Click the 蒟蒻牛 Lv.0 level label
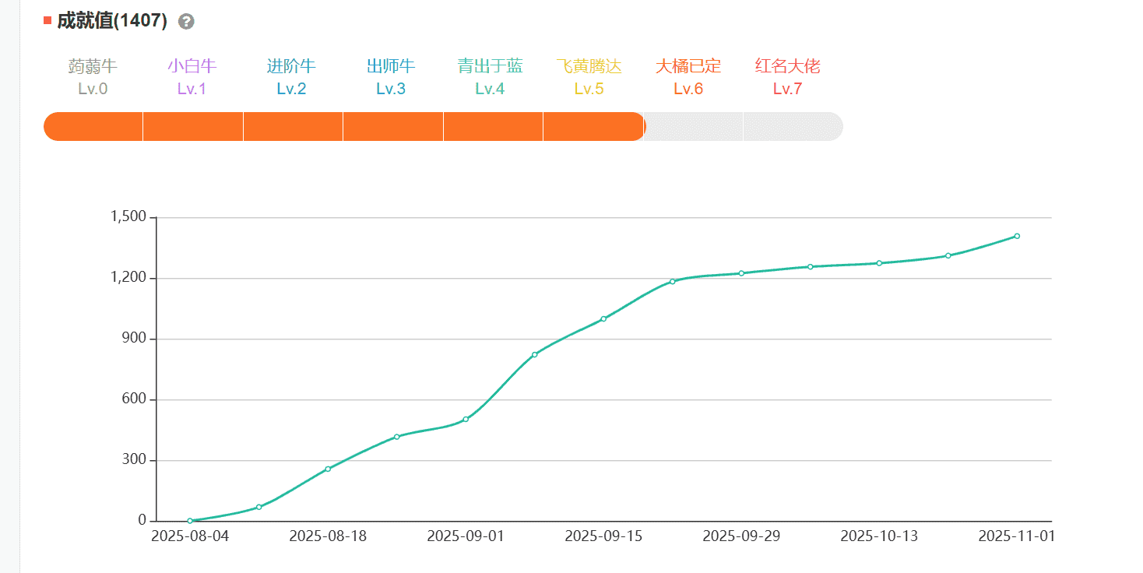1143x573 pixels. point(93,76)
